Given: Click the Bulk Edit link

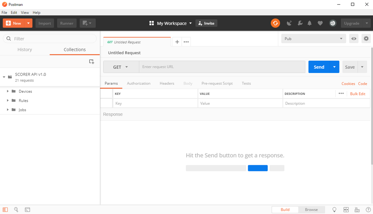Looking at the screenshot, I should [358, 94].
